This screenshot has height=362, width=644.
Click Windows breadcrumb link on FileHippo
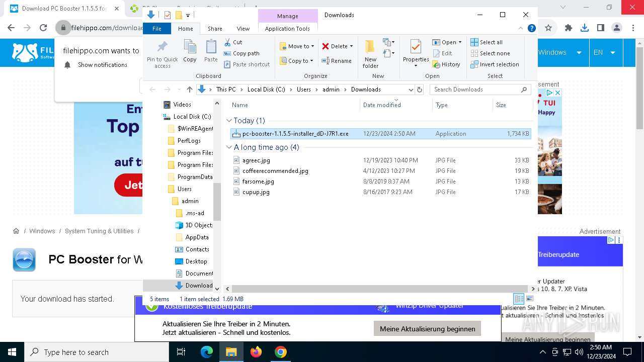(x=42, y=231)
